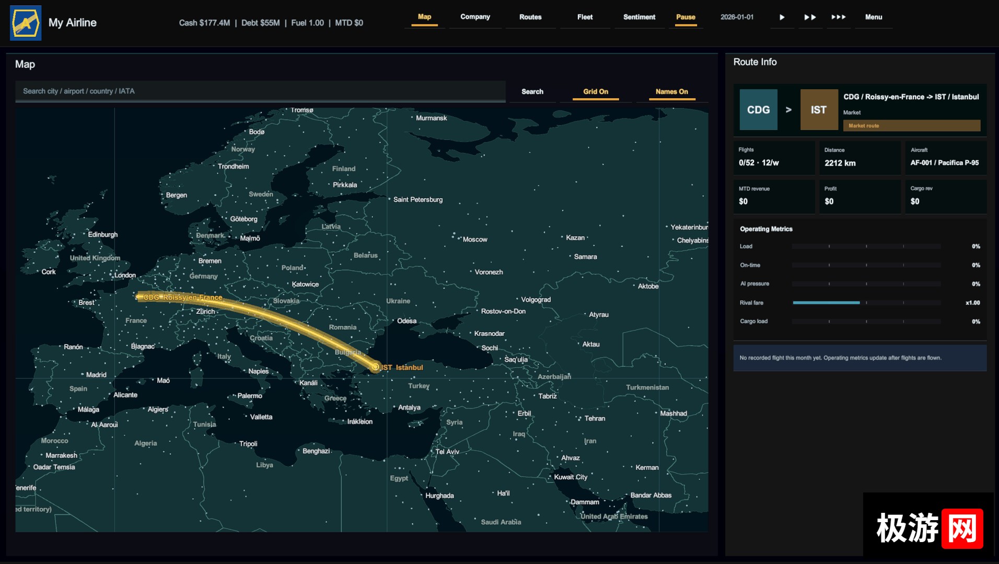Click the Zürich city label
The width and height of the screenshot is (999, 564).
pyautogui.click(x=205, y=312)
